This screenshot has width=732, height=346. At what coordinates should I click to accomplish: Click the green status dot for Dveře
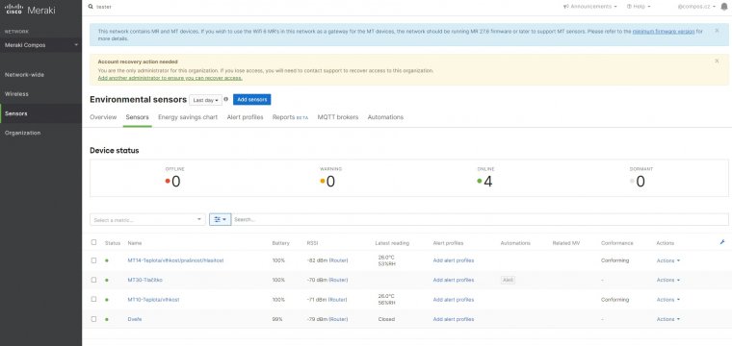click(107, 319)
